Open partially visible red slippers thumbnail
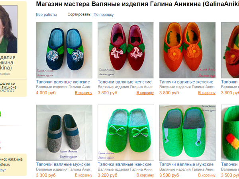Viewport: 239px width, 179px height. pos(230,50)
